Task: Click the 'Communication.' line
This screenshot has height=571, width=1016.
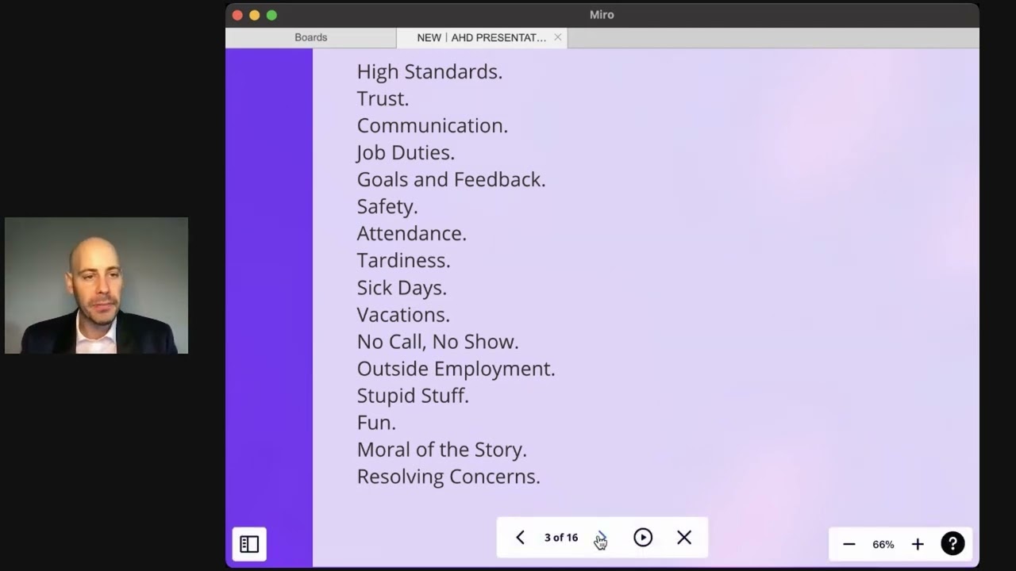Action: pyautogui.click(x=432, y=125)
